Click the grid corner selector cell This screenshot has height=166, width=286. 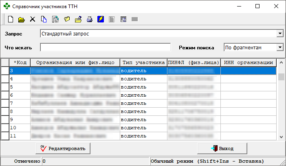pyautogui.click(x=5, y=63)
